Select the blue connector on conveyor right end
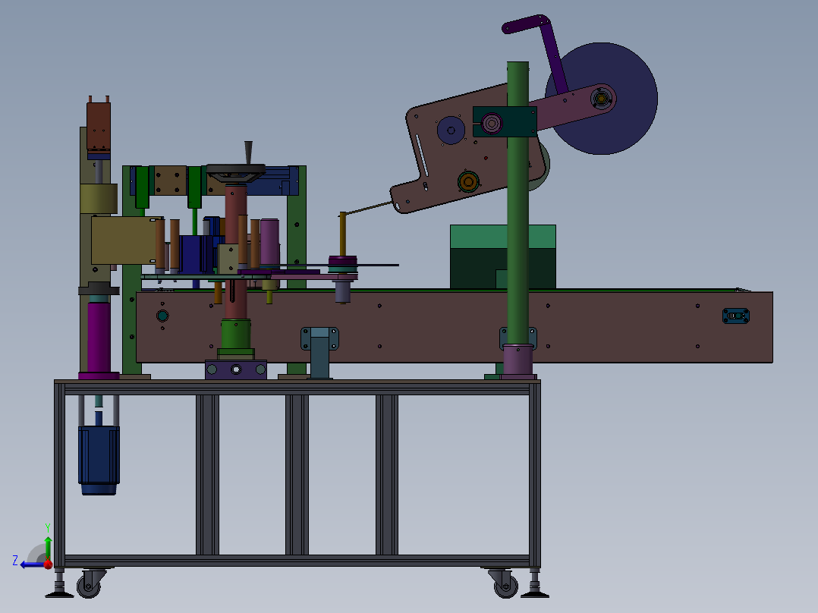 click(x=736, y=316)
